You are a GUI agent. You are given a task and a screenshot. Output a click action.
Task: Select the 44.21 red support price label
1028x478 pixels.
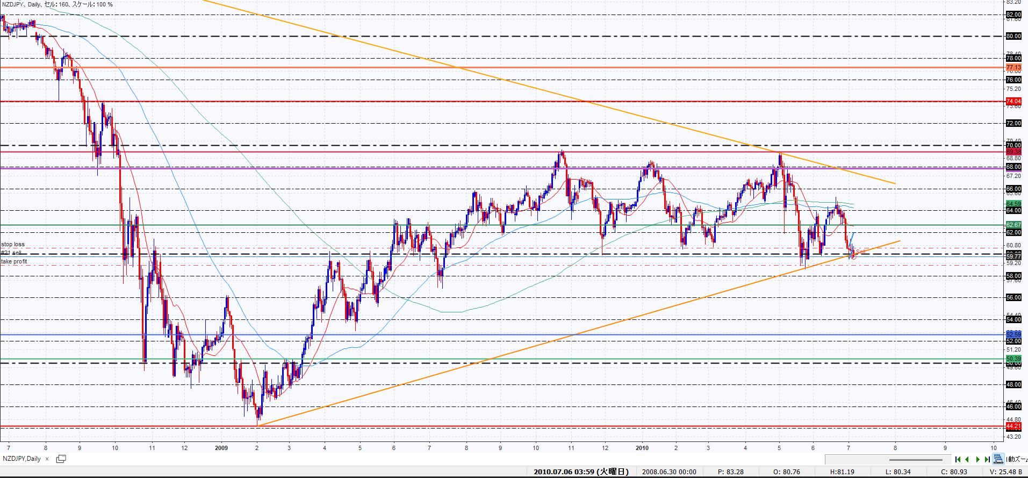point(1013,426)
